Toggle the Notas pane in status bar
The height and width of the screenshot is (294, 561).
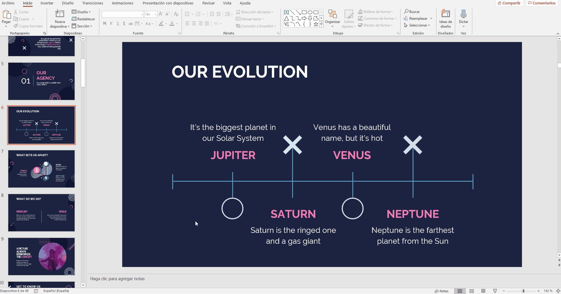coord(442,291)
